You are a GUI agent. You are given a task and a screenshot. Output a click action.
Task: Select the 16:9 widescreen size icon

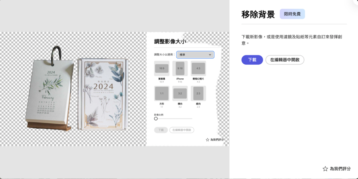point(162,69)
